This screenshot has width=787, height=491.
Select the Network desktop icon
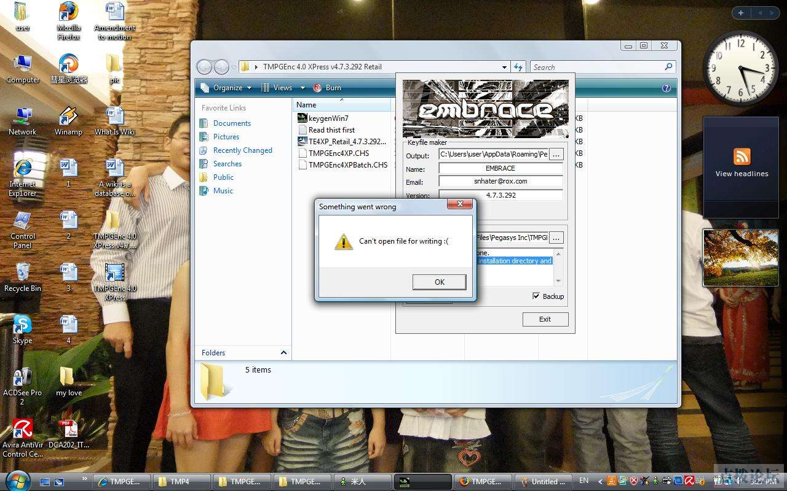[x=23, y=121]
